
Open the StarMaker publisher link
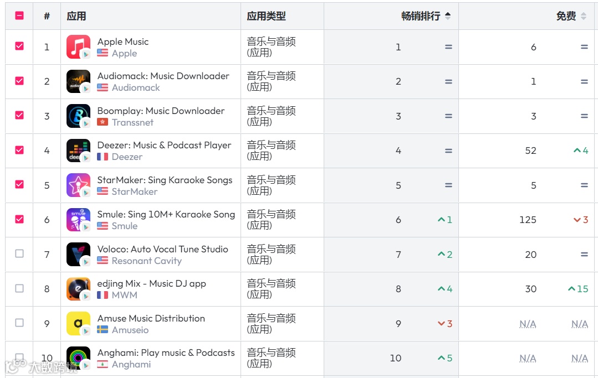(x=135, y=191)
